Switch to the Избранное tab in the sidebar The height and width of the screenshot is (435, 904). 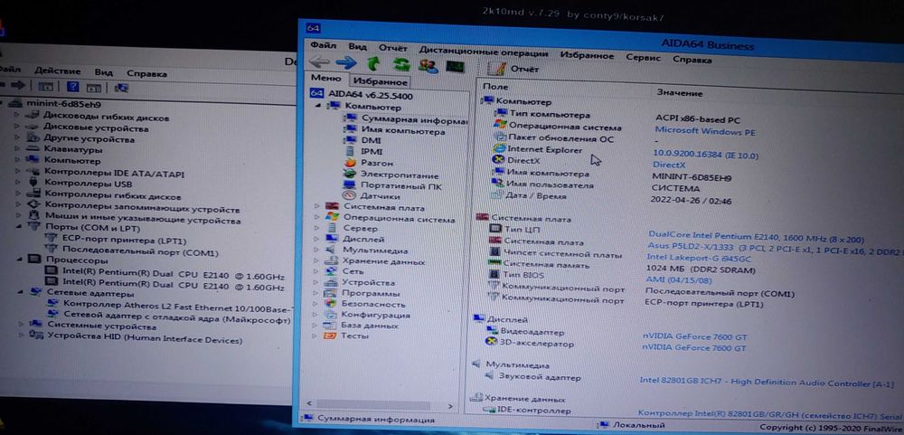[380, 82]
